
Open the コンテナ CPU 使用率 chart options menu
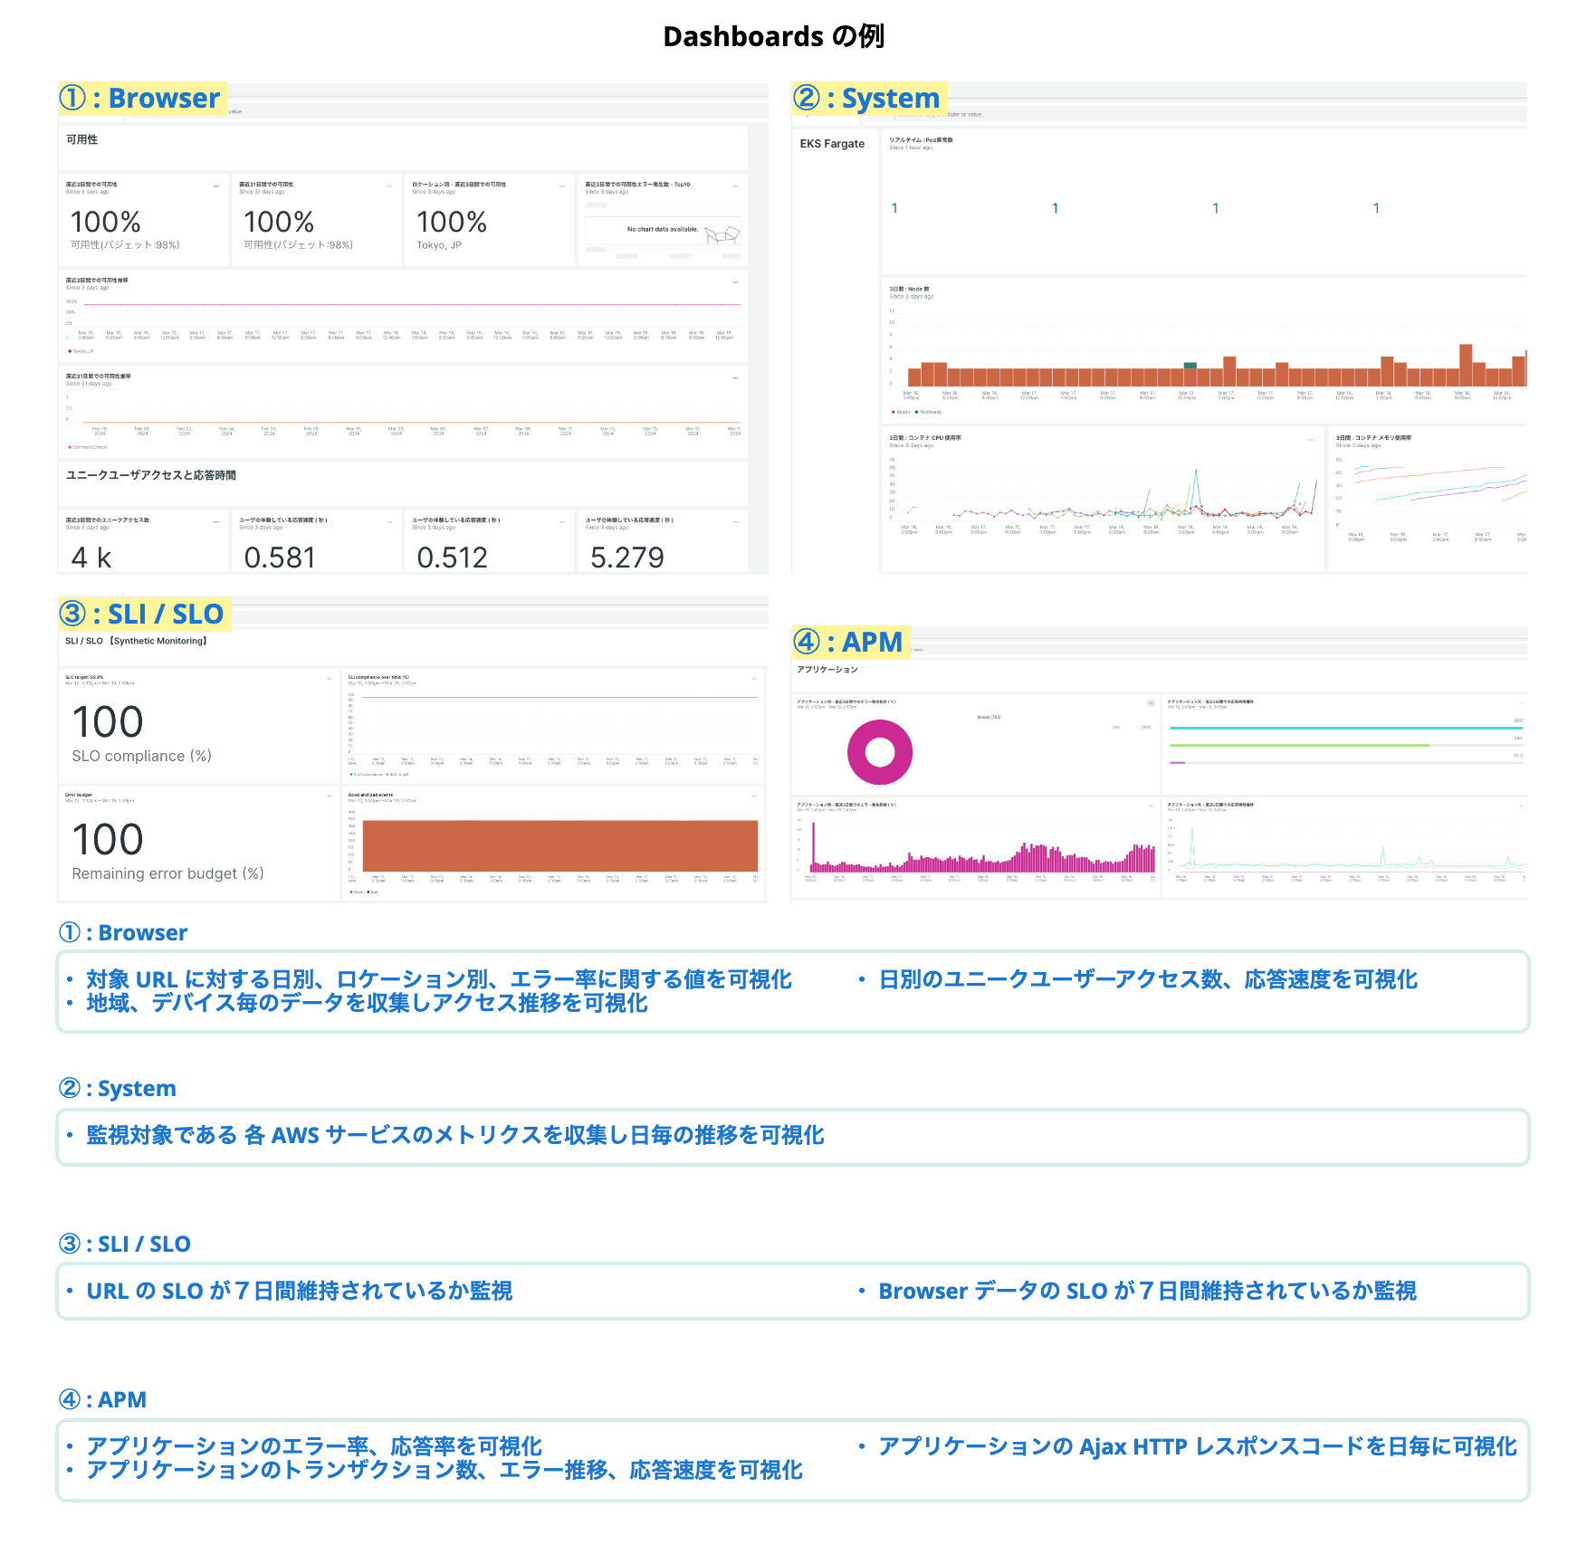(x=1311, y=440)
